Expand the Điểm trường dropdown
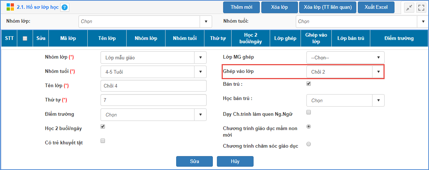The image size is (429, 170). tap(200, 115)
